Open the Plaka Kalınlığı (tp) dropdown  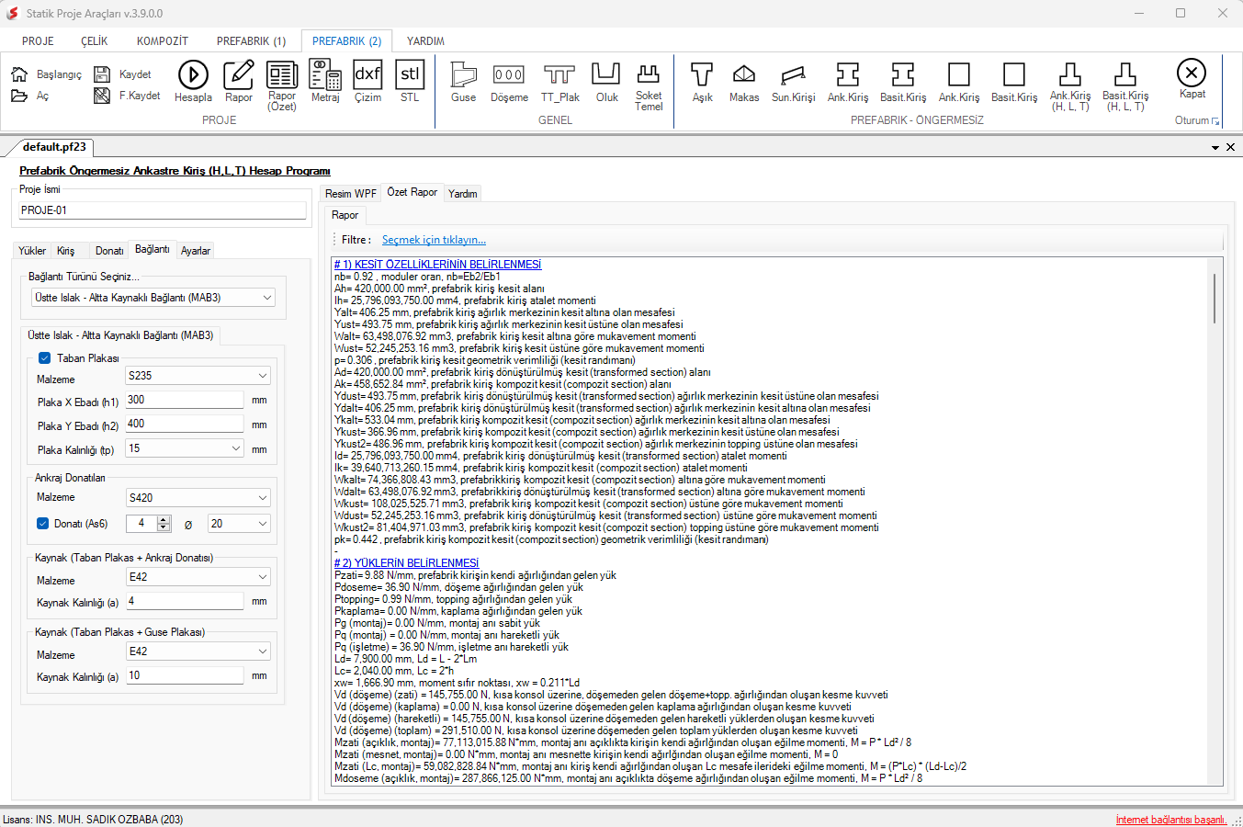[x=185, y=448]
